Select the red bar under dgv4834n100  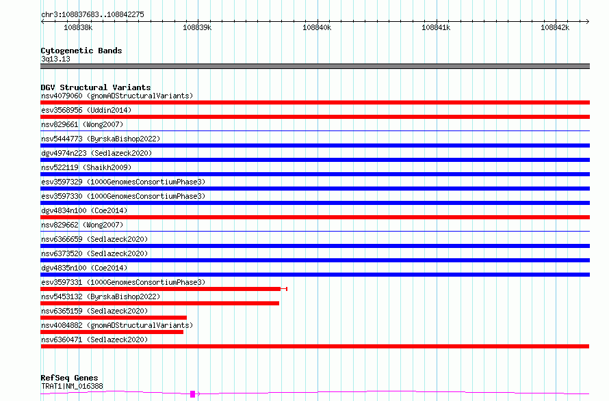pyautogui.click(x=315, y=217)
